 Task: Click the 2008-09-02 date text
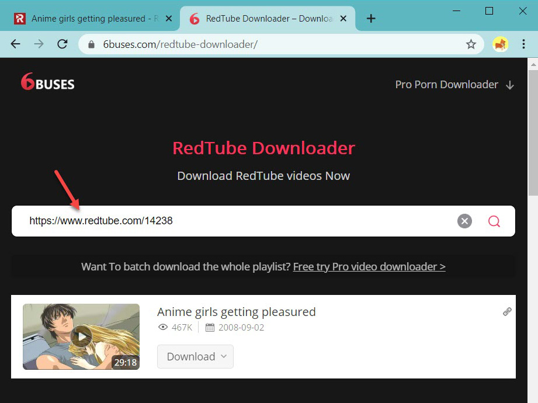click(x=241, y=328)
